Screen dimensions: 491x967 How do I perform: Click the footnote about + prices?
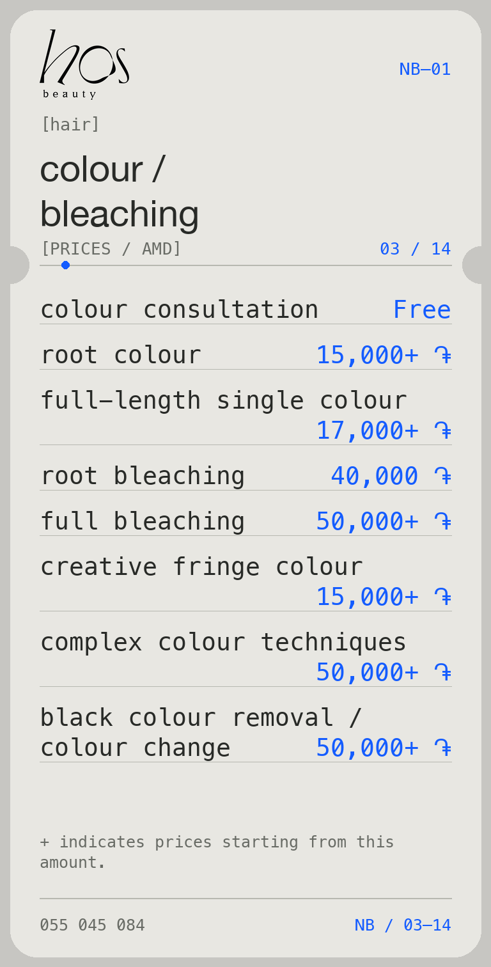217,852
